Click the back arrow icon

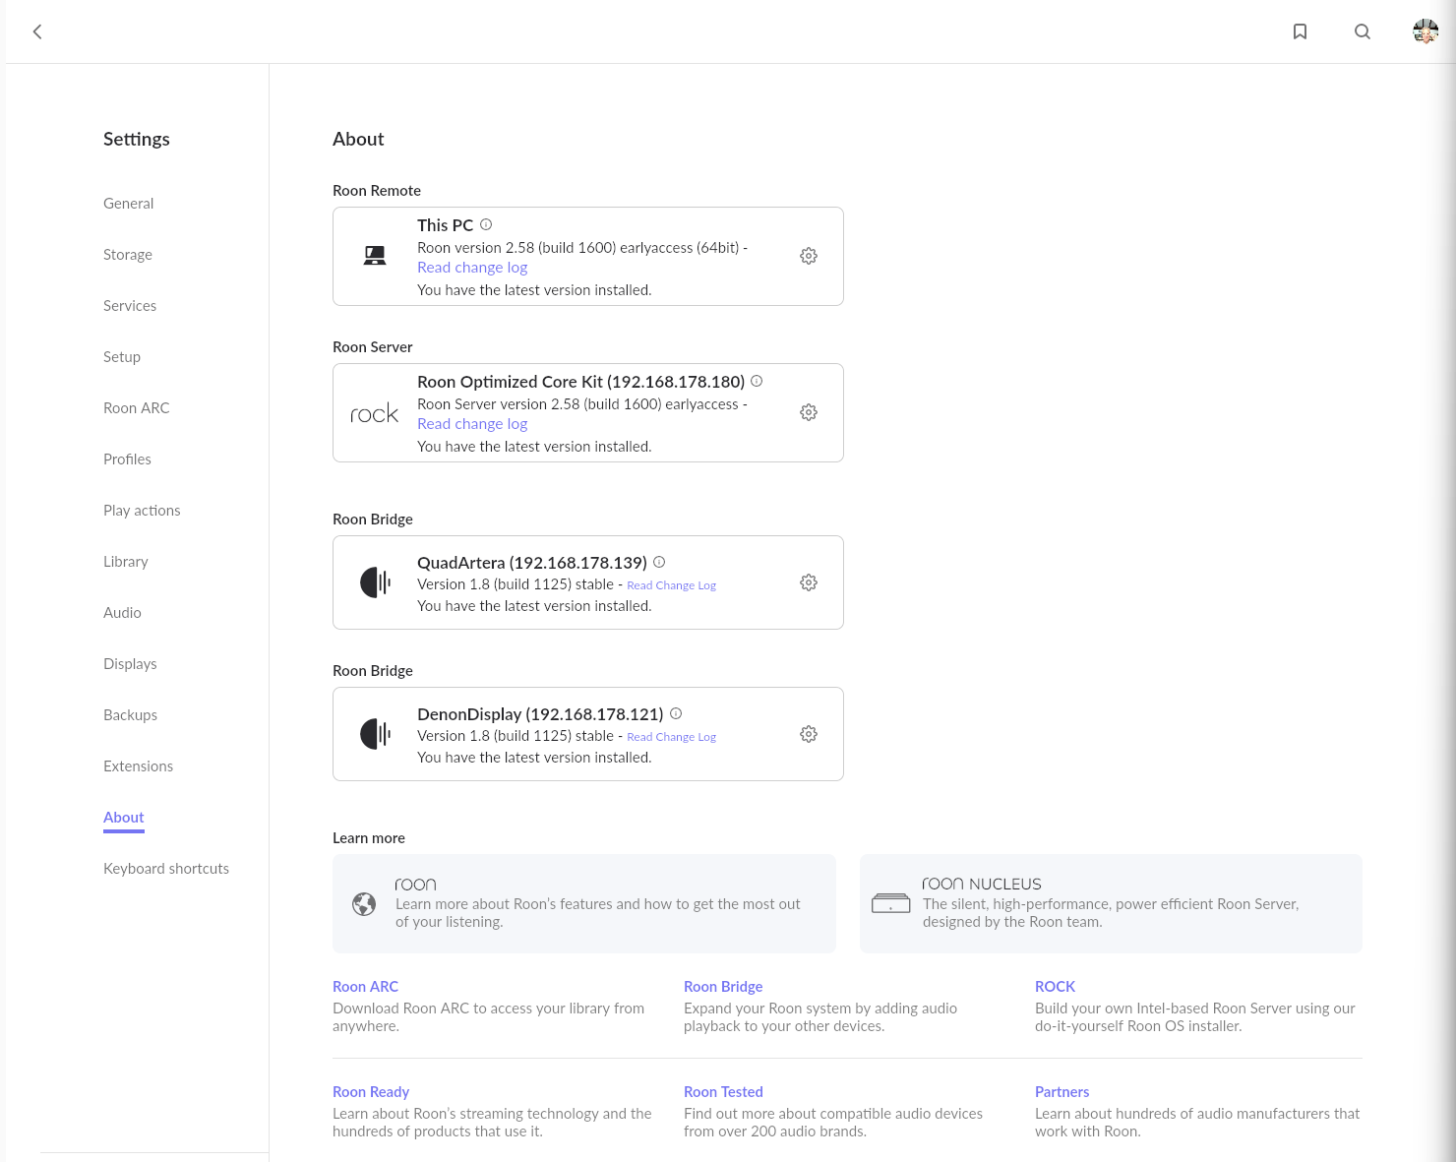37,31
